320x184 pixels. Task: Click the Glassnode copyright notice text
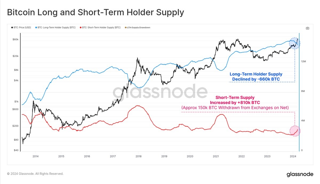coord(35,174)
